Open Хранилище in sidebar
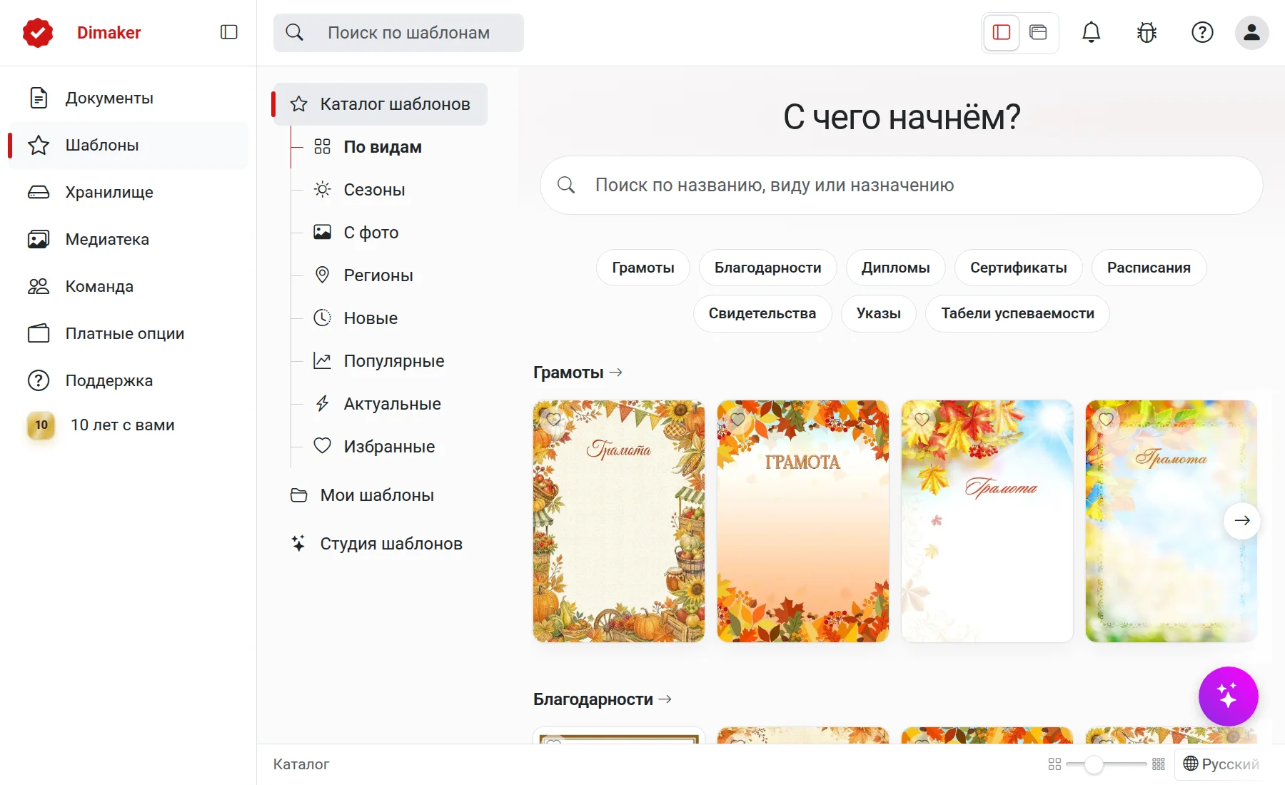Screen dimensions: 1285x785 (x=128, y=192)
